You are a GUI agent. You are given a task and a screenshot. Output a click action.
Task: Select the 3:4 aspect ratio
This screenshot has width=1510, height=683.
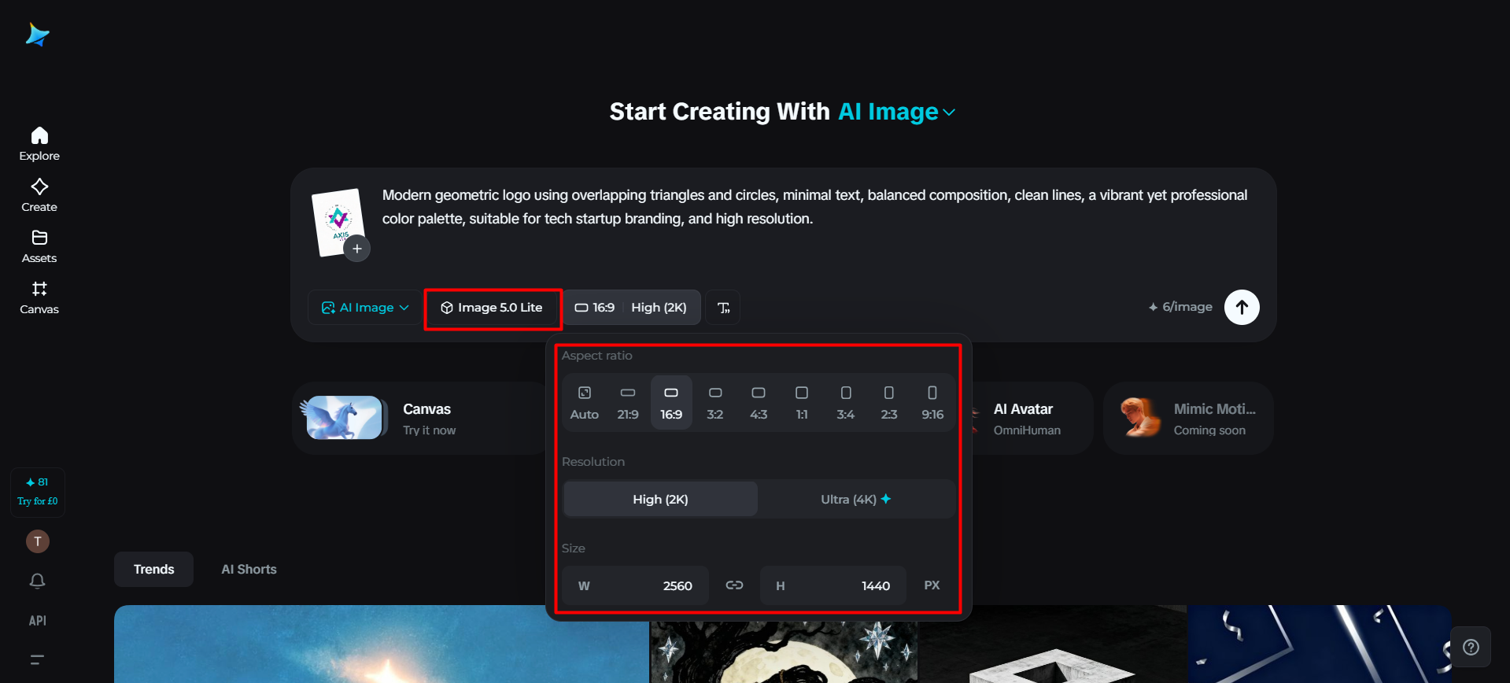[x=846, y=402]
